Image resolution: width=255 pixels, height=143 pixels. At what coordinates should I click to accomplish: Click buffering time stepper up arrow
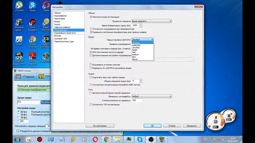coord(141,25)
